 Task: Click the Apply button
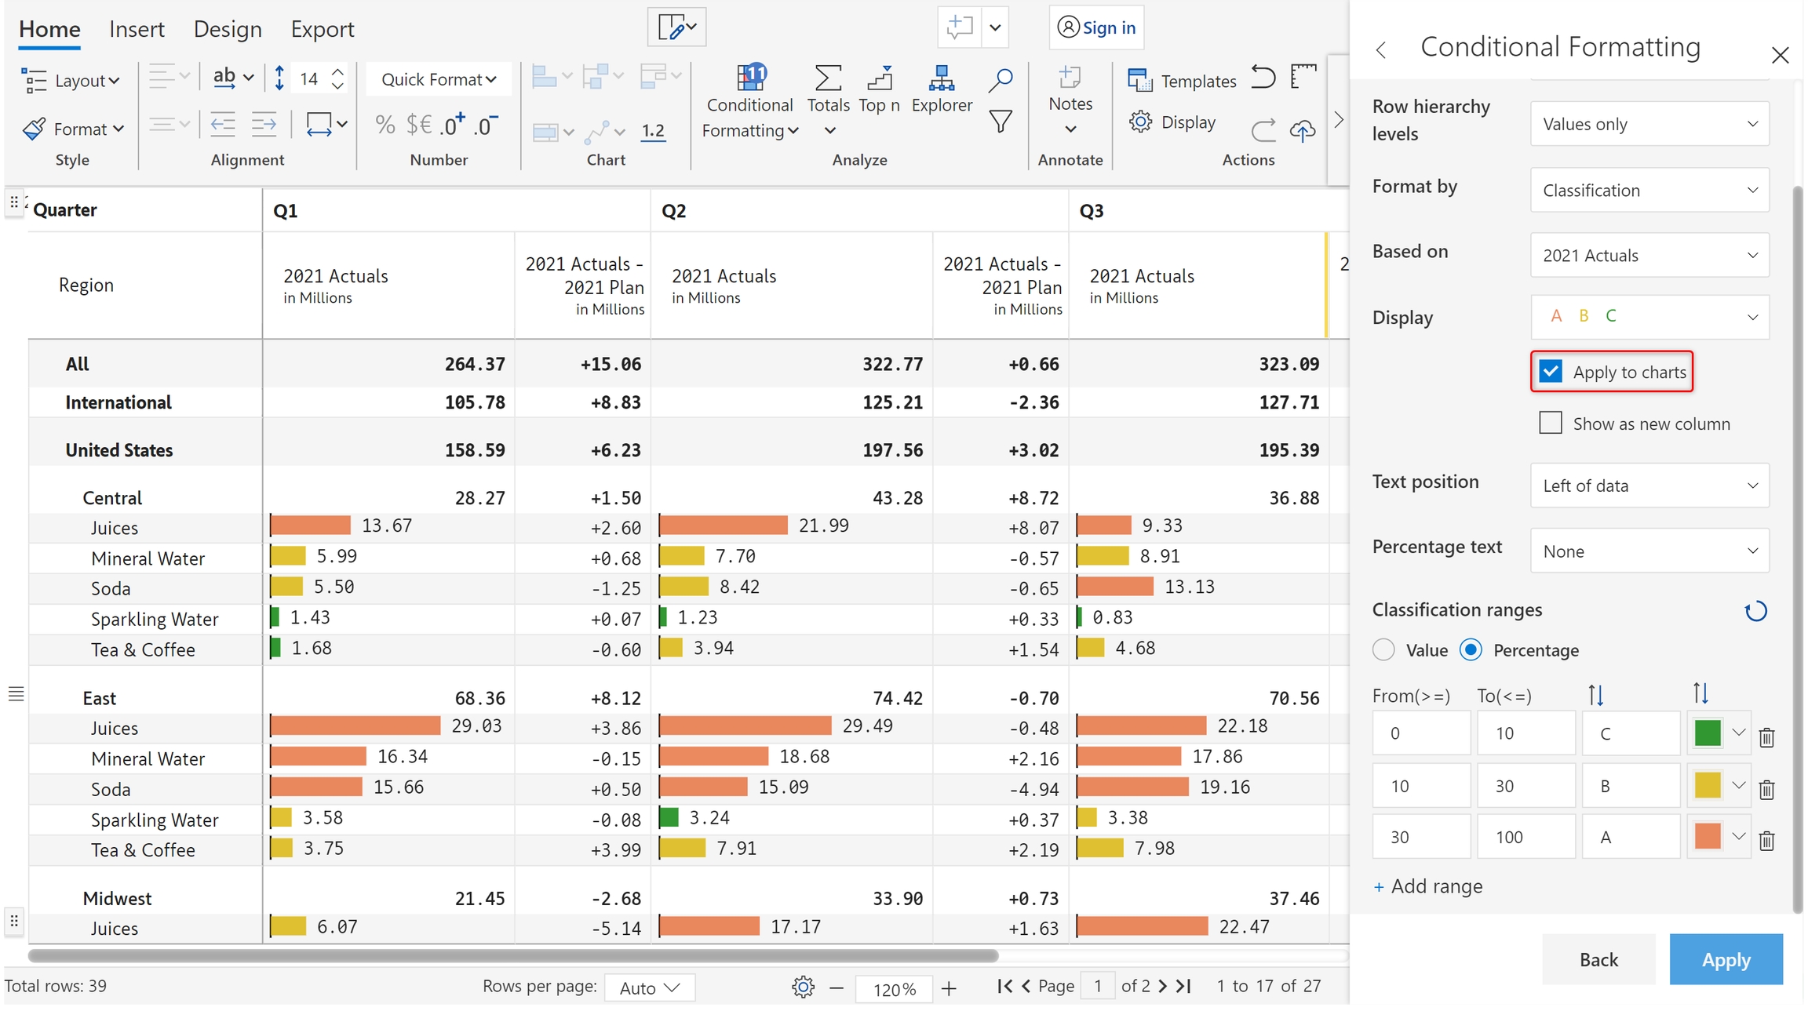click(1725, 959)
